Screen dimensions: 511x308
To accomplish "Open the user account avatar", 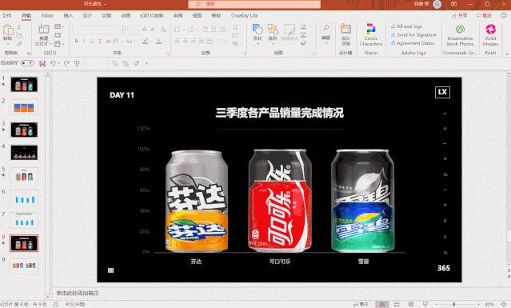I will tap(437, 4).
